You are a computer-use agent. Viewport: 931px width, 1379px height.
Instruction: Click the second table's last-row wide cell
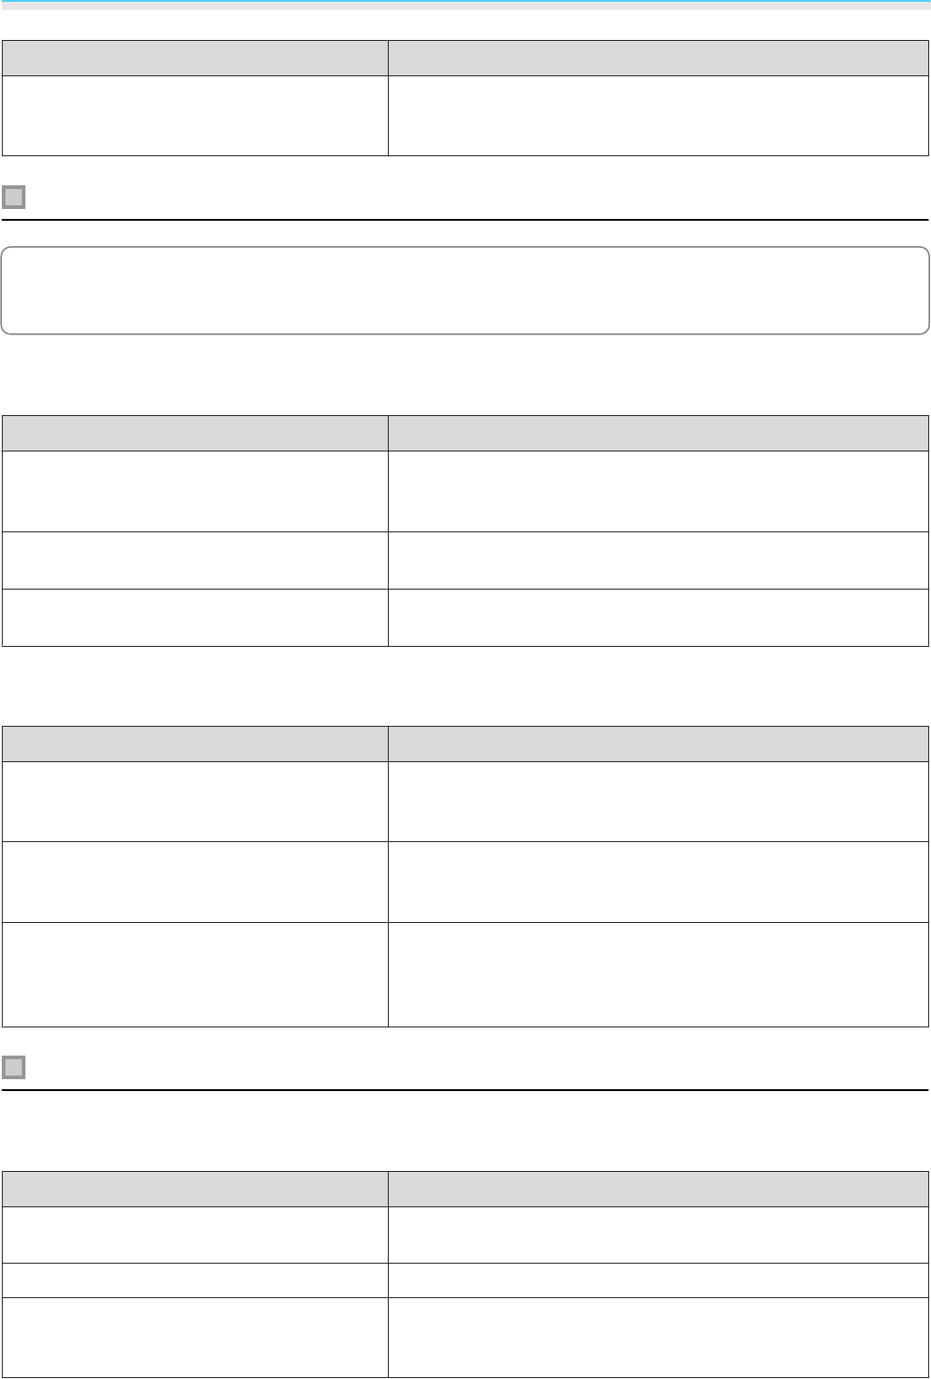(x=659, y=618)
